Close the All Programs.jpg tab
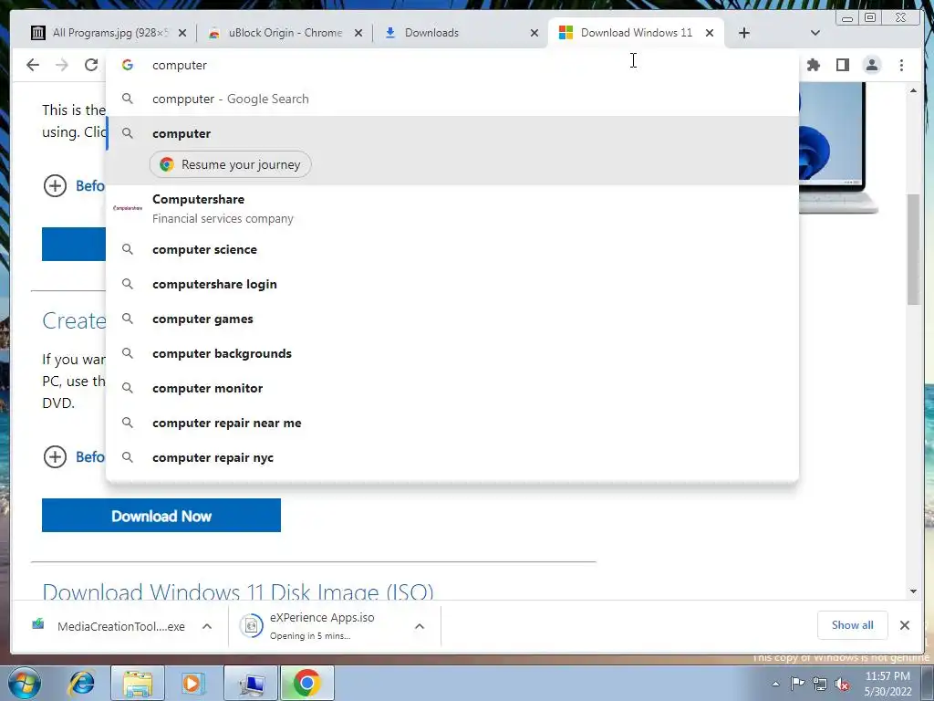 click(182, 34)
